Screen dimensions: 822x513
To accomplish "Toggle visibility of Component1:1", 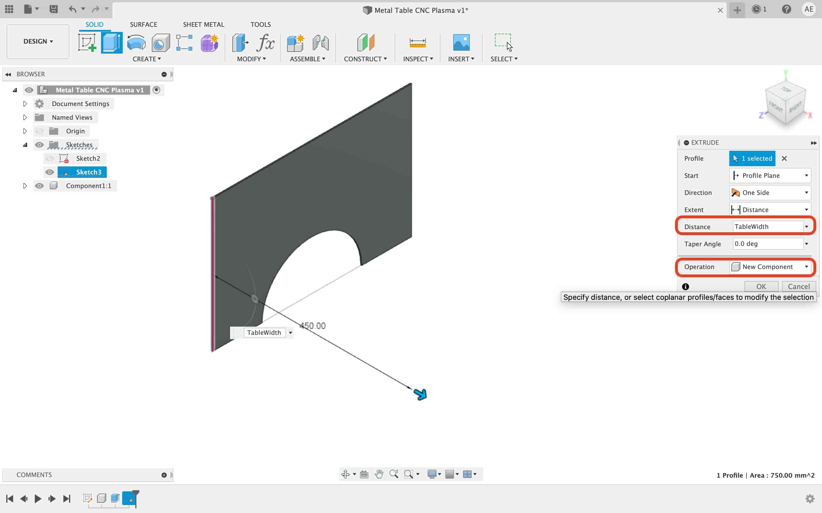I will [x=39, y=186].
